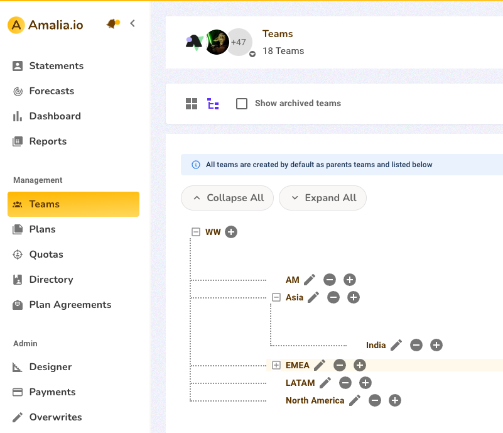Switch to tree hierarchy view
503x433 pixels.
click(213, 104)
